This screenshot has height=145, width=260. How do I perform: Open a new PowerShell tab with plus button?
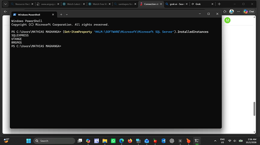[x=61, y=15]
